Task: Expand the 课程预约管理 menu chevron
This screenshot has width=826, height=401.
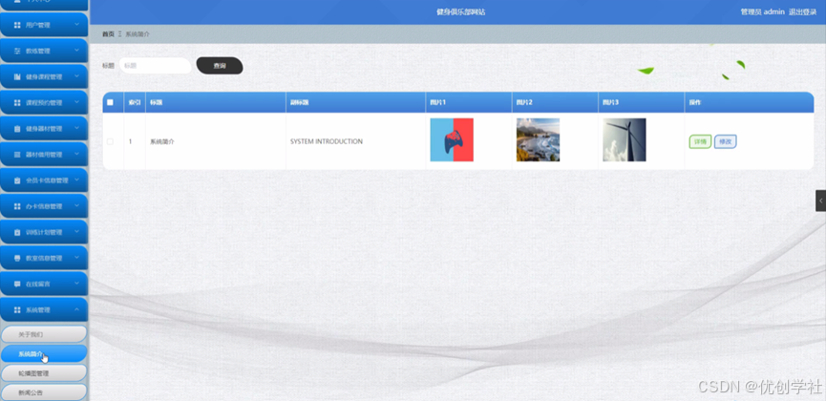Action: coord(77,102)
